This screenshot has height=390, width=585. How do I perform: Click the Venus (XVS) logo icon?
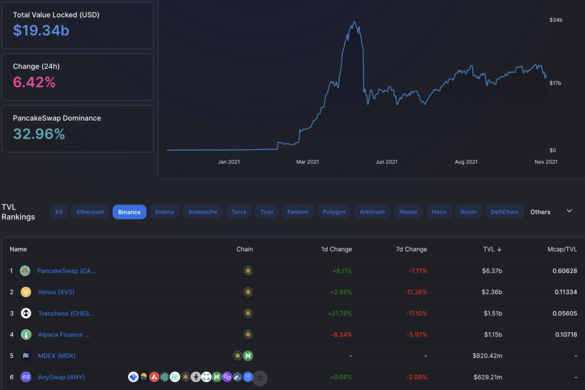click(x=25, y=292)
